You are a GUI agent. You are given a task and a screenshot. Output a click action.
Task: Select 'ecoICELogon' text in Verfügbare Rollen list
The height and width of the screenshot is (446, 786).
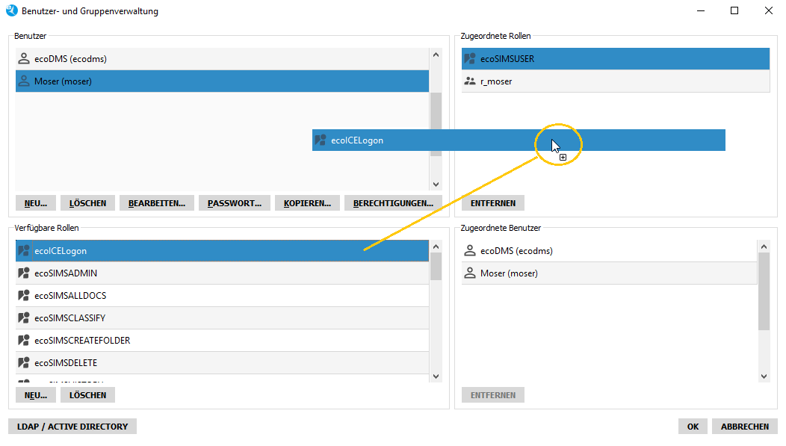[61, 251]
